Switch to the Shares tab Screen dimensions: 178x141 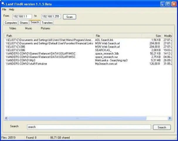tap(24, 23)
